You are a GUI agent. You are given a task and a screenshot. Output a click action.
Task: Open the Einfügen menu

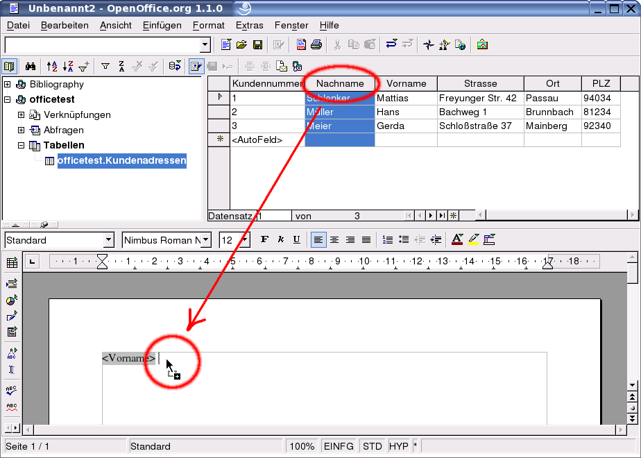(162, 25)
